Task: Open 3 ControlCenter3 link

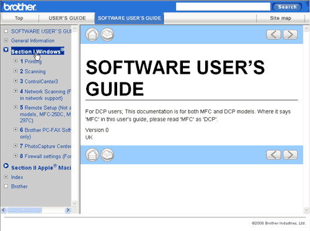Action: tap(39, 82)
